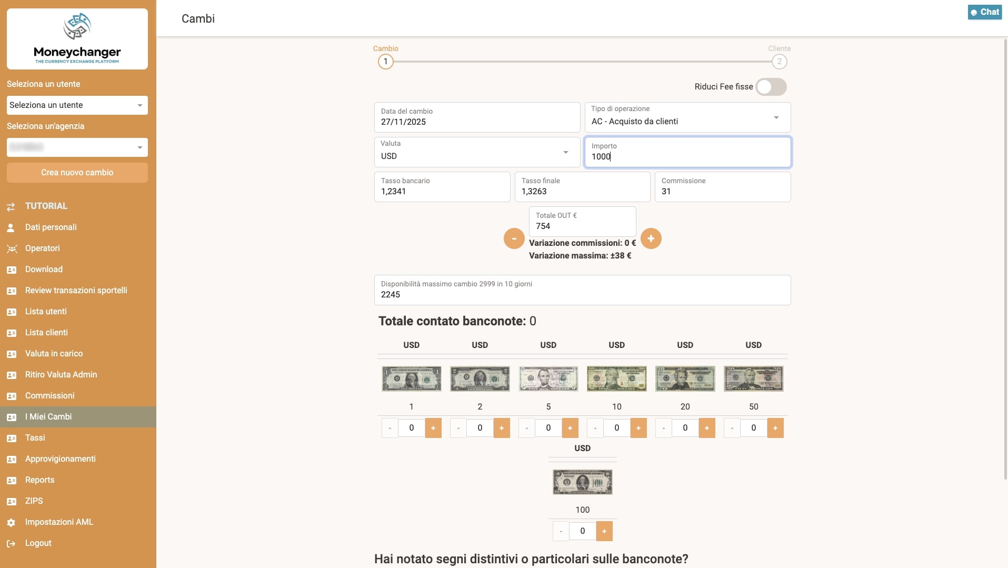The width and height of the screenshot is (1008, 568).
Task: Toggle the Riduci Fee fisse switch
Action: [771, 87]
